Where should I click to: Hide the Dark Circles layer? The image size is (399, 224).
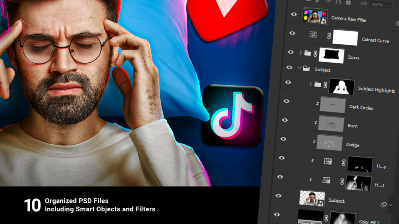pos(286,101)
